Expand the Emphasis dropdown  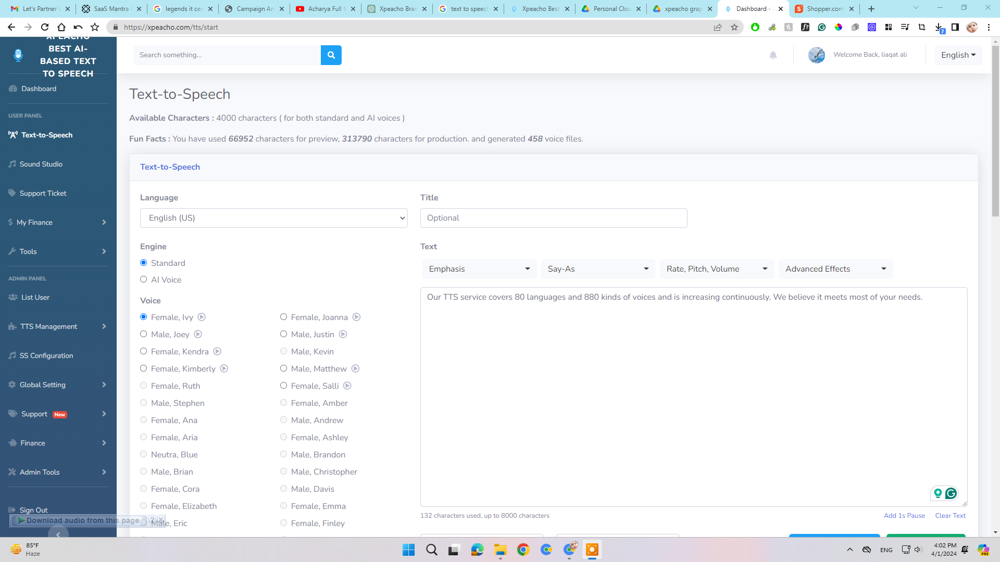pyautogui.click(x=479, y=269)
